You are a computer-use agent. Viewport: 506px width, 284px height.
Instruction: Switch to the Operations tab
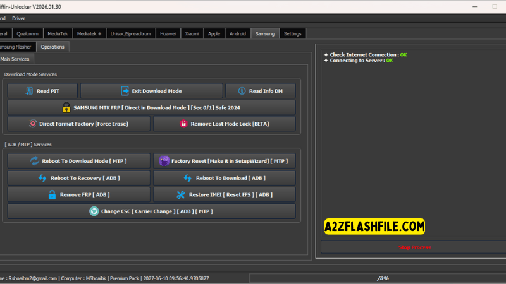[52, 47]
